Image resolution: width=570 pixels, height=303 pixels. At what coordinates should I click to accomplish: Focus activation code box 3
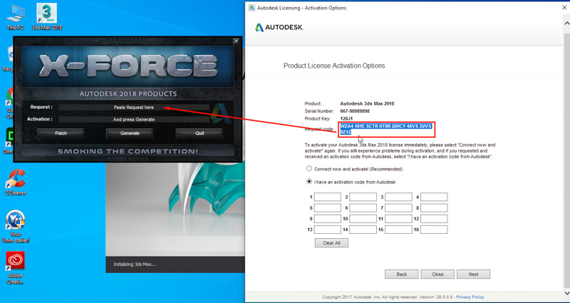pyautogui.click(x=398, y=197)
